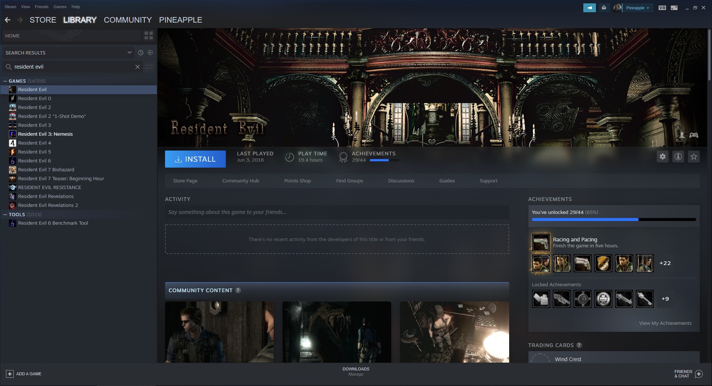Launch SteamVR with the VR icon

[662, 8]
